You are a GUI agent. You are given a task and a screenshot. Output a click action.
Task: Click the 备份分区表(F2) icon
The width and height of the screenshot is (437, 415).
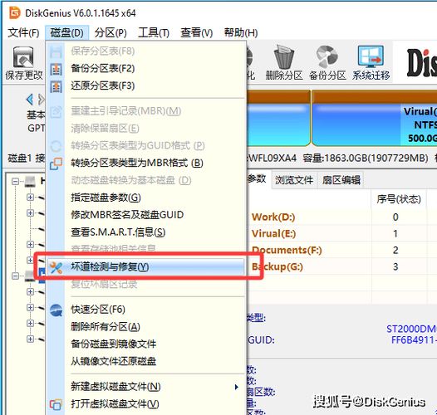(56, 69)
